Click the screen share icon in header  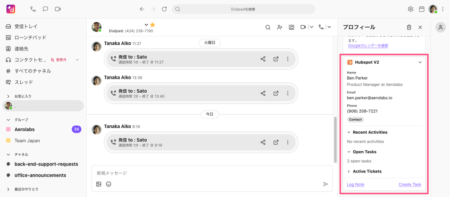tap(292, 27)
